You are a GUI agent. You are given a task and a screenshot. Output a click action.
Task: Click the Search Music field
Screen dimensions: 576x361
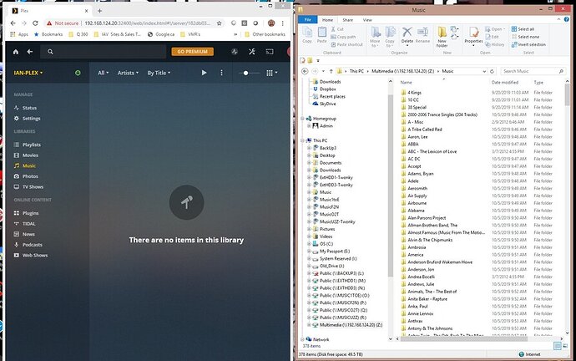pyautogui.click(x=533, y=71)
